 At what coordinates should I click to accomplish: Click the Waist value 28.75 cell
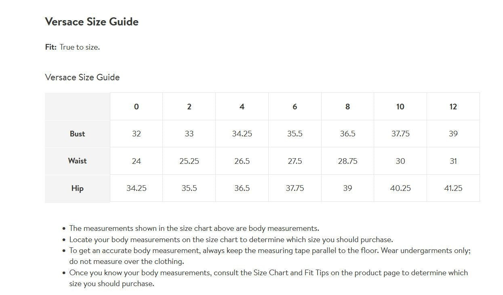pos(347,161)
